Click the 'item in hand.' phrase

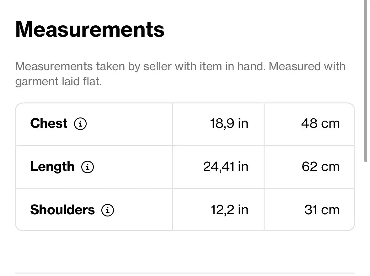pos(233,66)
